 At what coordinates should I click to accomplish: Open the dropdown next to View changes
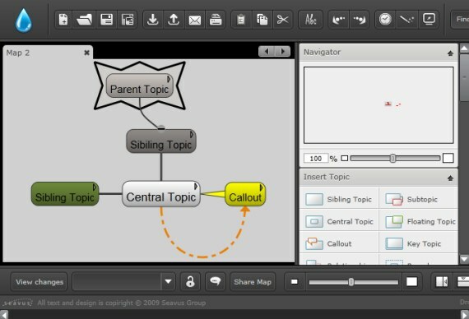[168, 282]
